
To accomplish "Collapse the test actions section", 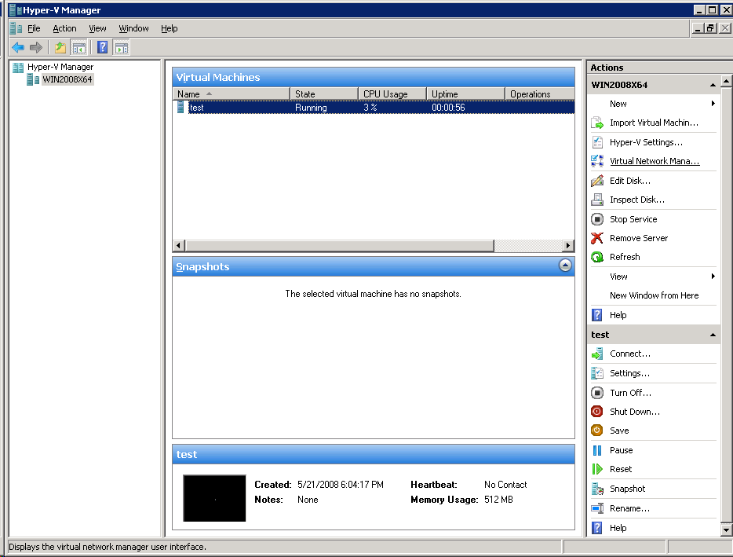I will 713,335.
